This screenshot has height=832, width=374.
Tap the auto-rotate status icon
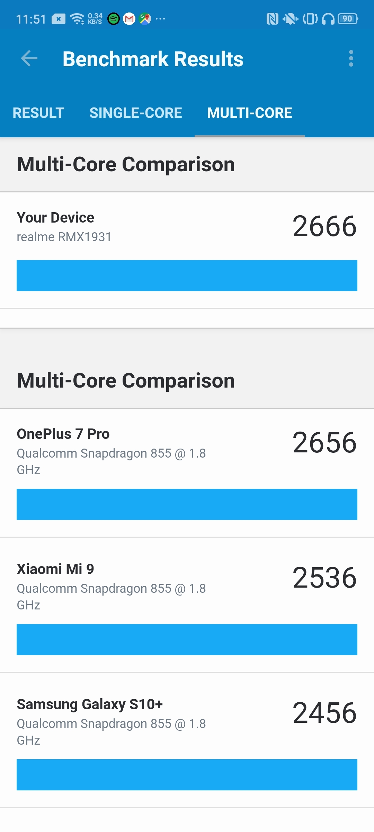pos(309,19)
